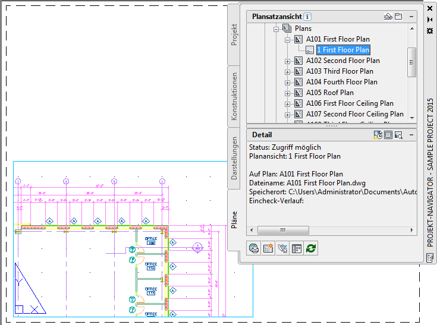
Task: Click the sheet icon next to A103 Third Floor Plan
Action: point(298,71)
